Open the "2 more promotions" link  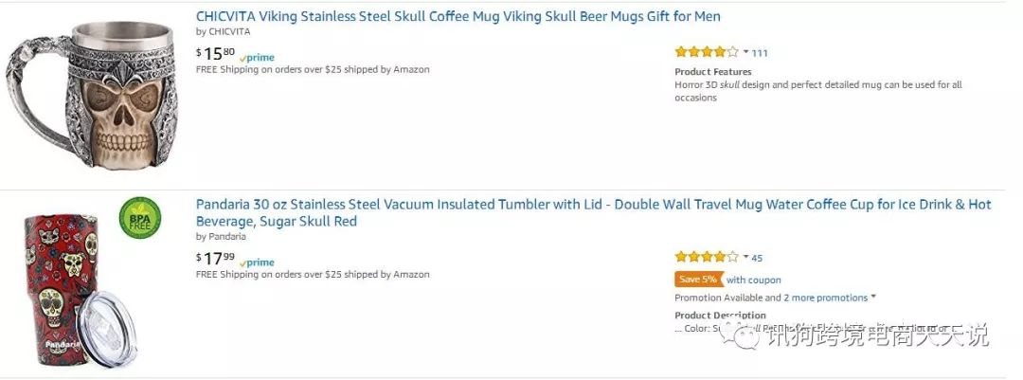825,298
